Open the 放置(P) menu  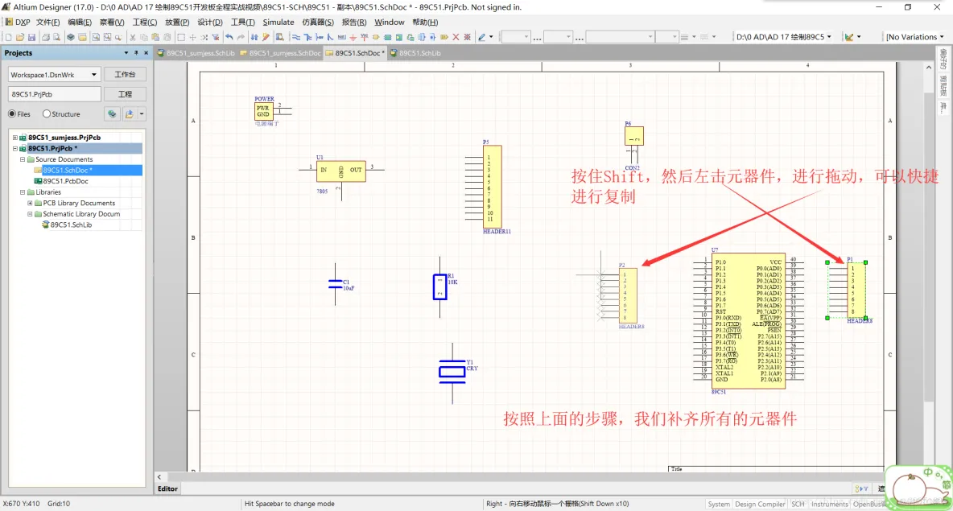pos(177,22)
